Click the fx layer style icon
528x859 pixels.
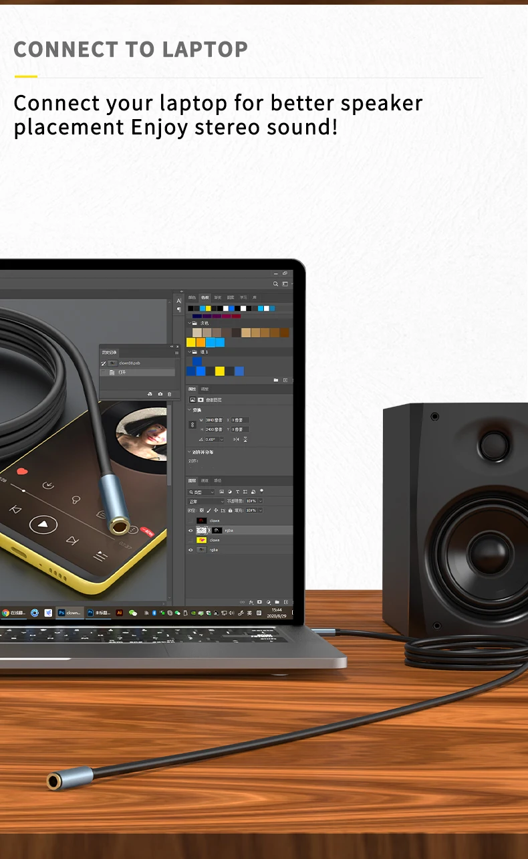point(251,602)
